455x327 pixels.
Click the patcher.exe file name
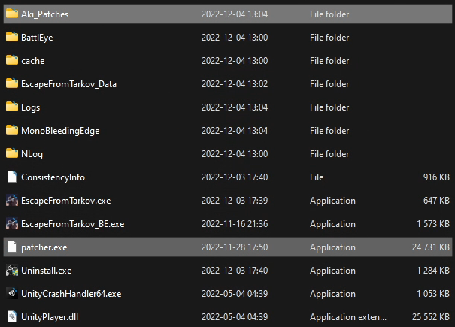tap(44, 247)
